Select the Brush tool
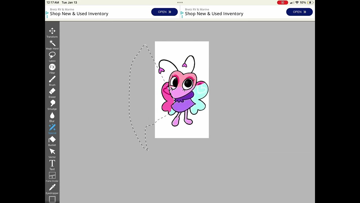Viewport: 360px width, 203px height. pyautogui.click(x=52, y=81)
